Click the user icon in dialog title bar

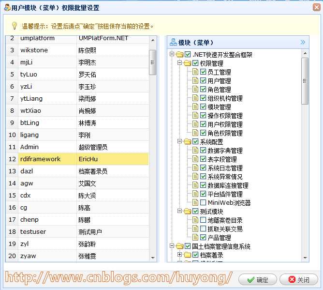pyautogui.click(x=7, y=7)
